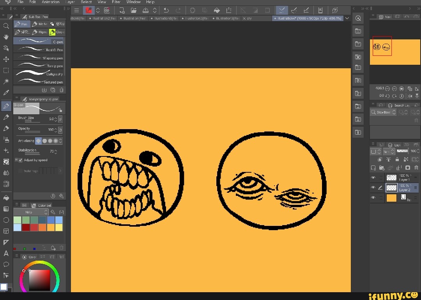
Task: Select the Text tool
Action: (x=6, y=254)
